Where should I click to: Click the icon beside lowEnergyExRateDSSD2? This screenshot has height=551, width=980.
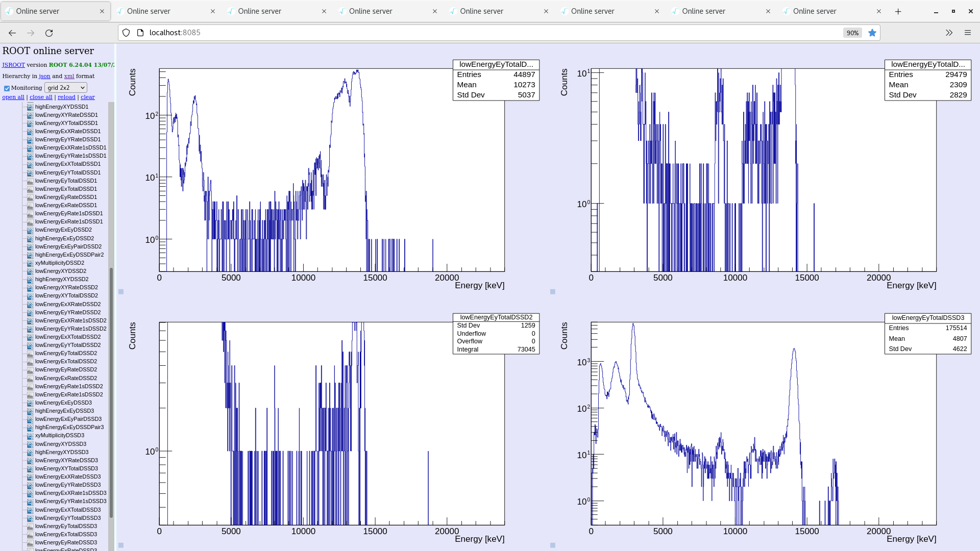click(x=30, y=379)
